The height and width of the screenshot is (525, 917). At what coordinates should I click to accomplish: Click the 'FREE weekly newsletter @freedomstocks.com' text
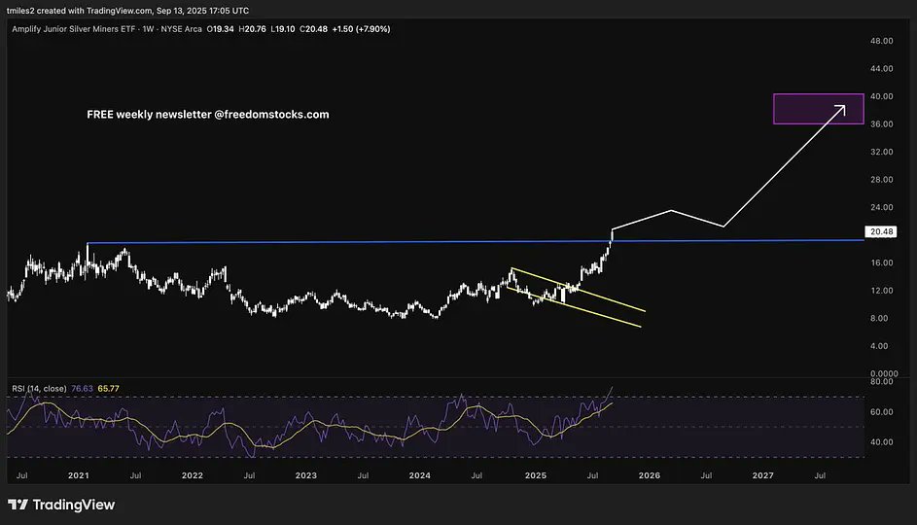[207, 115]
